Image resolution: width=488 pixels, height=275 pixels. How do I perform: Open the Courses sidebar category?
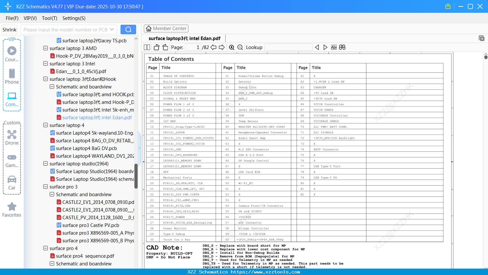tap(12, 54)
